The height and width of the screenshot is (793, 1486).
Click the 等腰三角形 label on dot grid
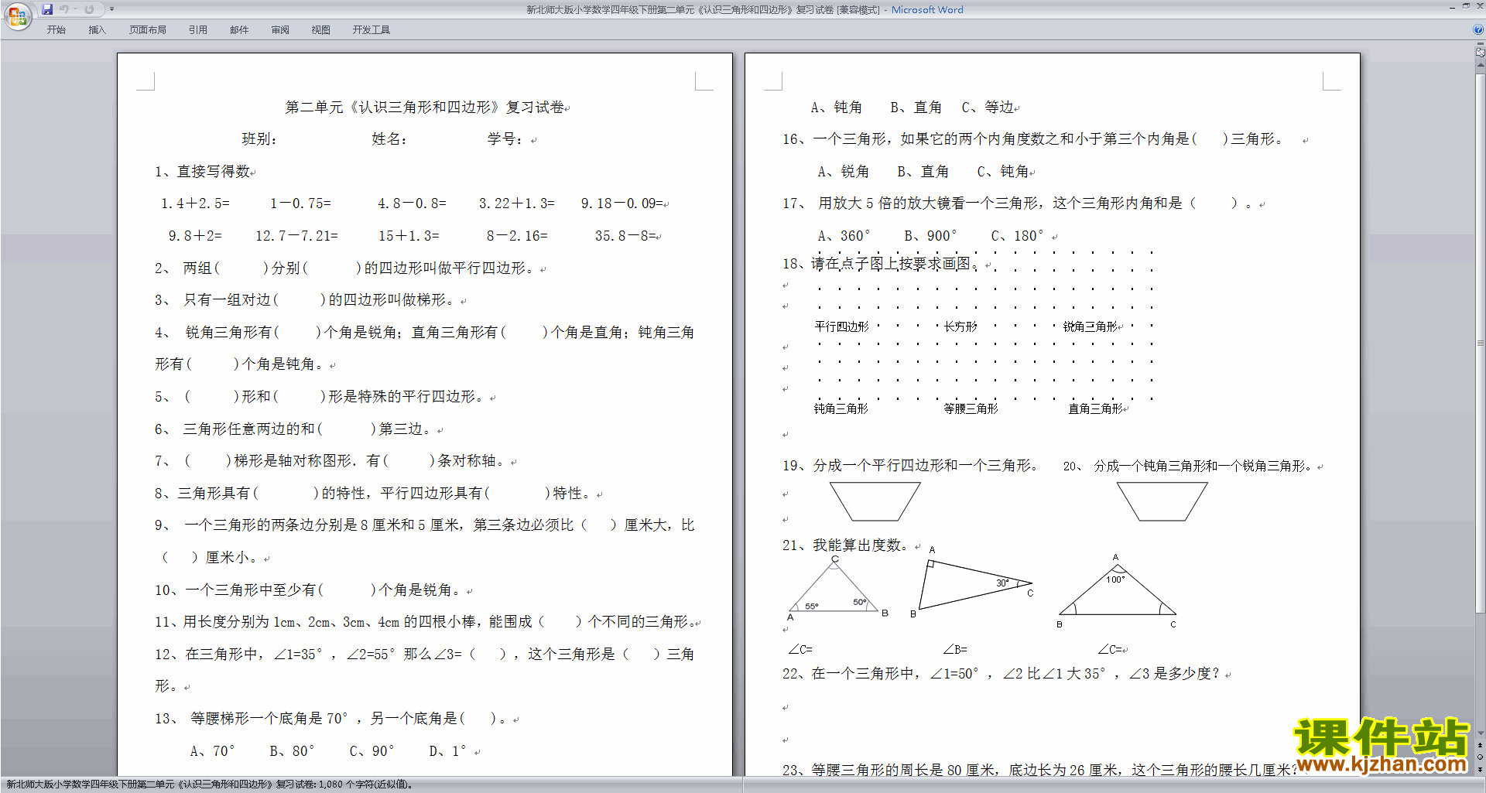(971, 408)
